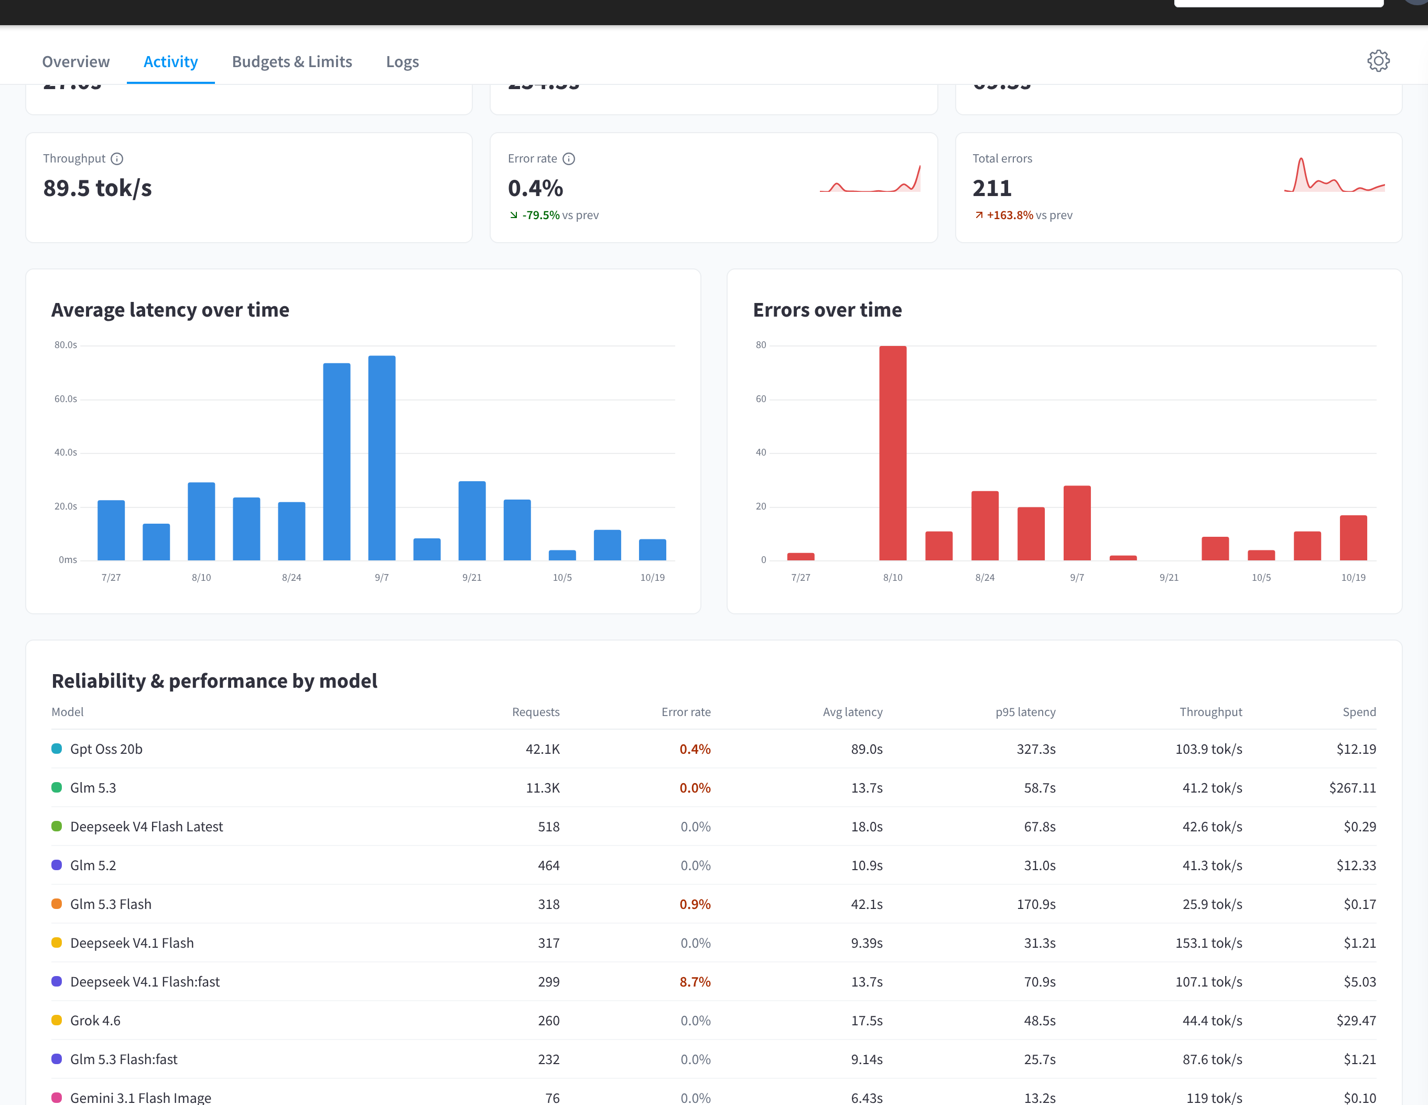Click Average latency over time heading
This screenshot has height=1105, width=1428.
click(170, 310)
